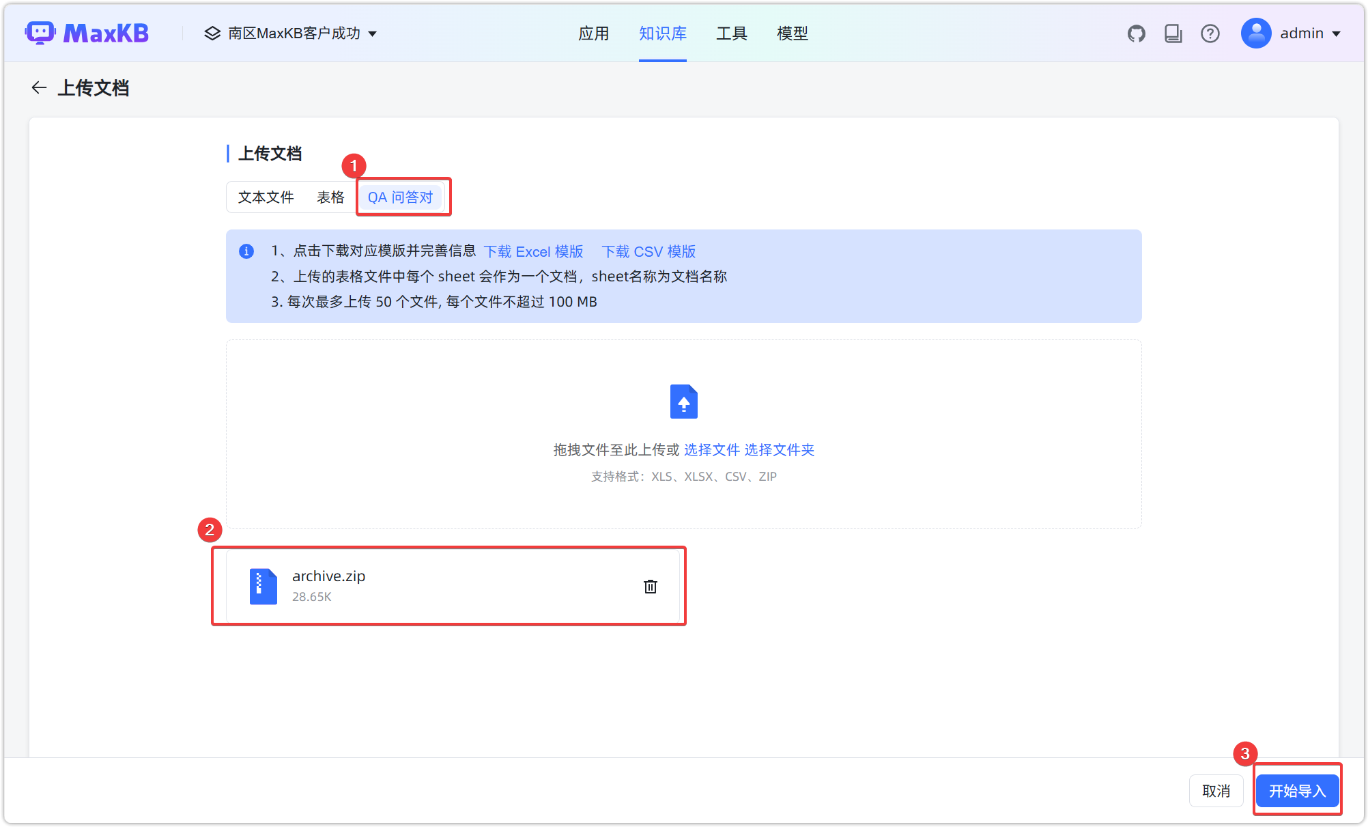This screenshot has width=1368, height=827.
Task: Delete archive.zip with the trash icon
Action: (x=651, y=587)
